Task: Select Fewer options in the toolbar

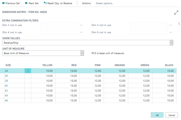Action: coord(104,3)
